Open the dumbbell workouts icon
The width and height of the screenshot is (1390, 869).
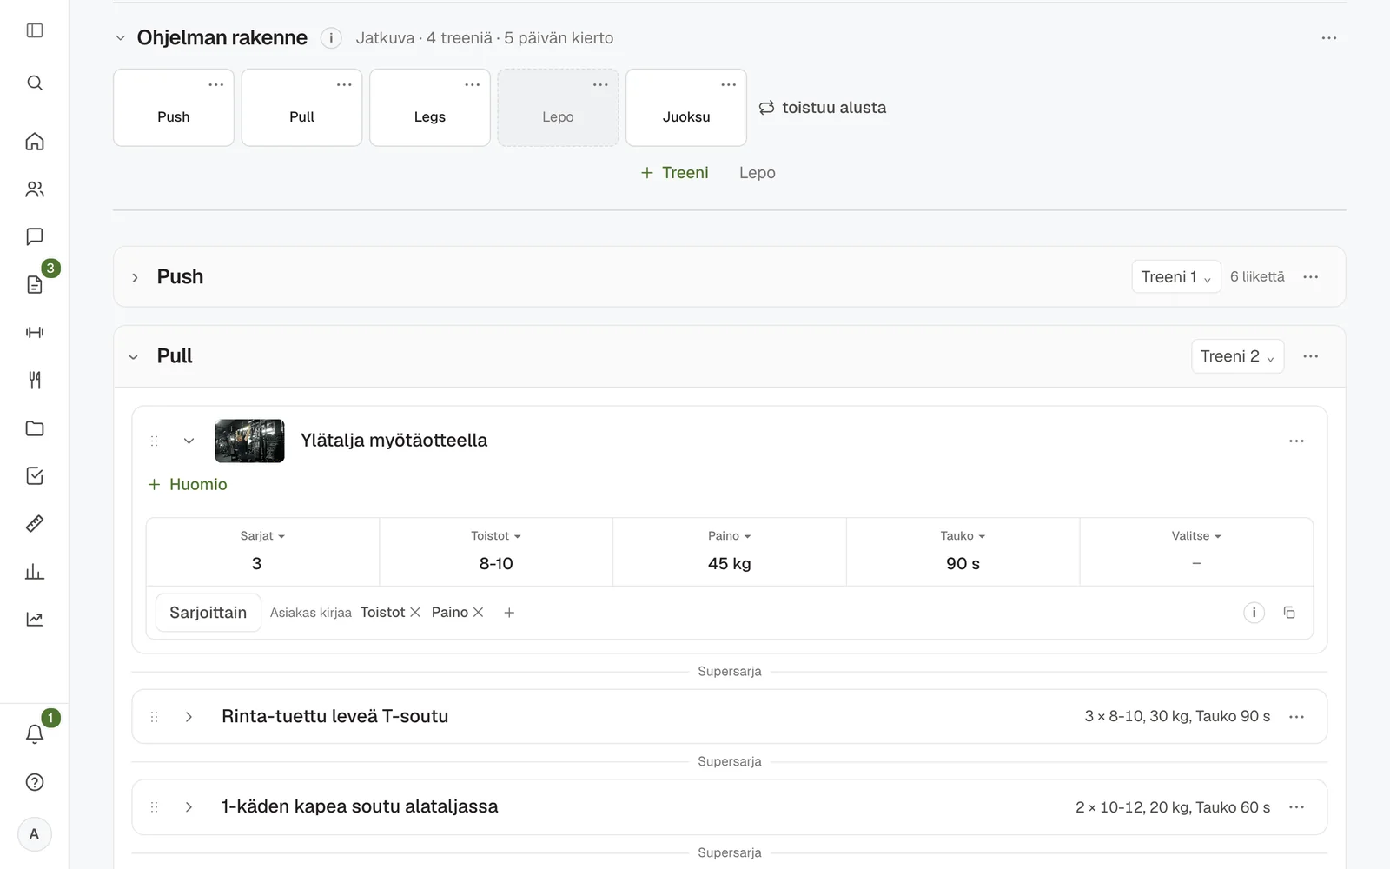(35, 332)
